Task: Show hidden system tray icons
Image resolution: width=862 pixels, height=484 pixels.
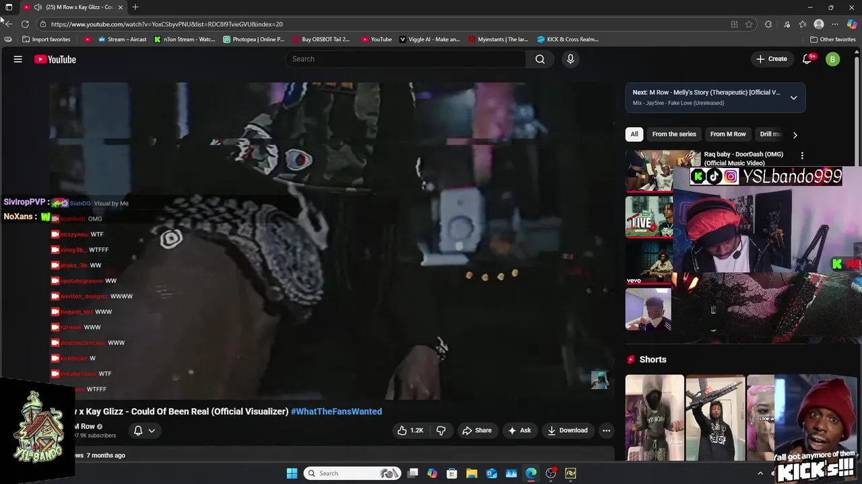Action: point(760,473)
